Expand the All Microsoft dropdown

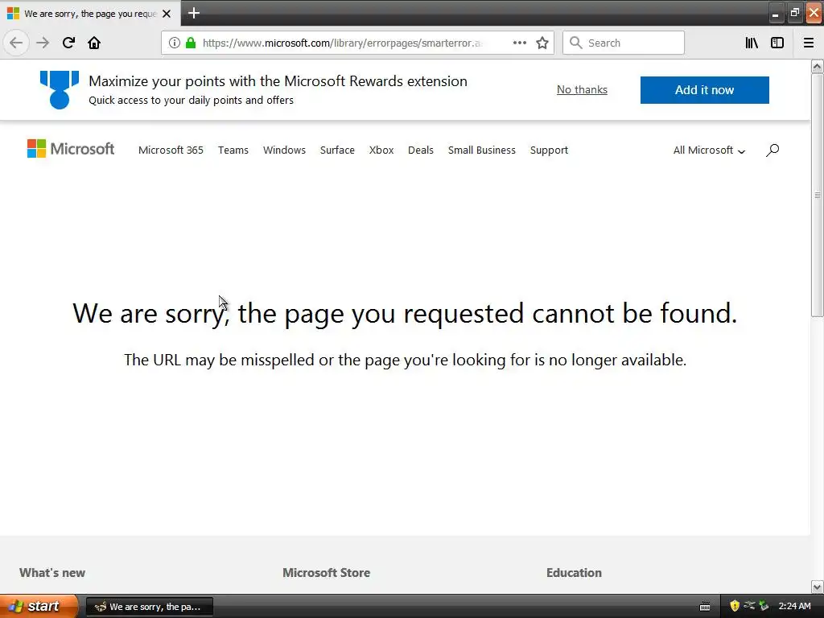[709, 150]
